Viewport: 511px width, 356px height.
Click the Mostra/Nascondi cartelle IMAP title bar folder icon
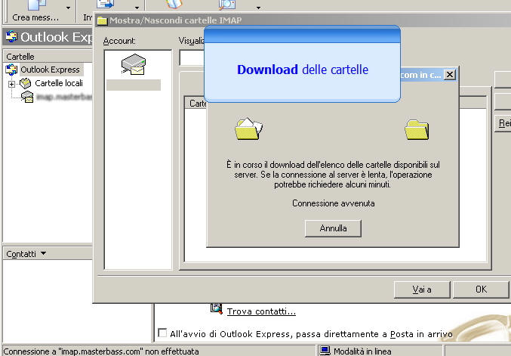103,20
